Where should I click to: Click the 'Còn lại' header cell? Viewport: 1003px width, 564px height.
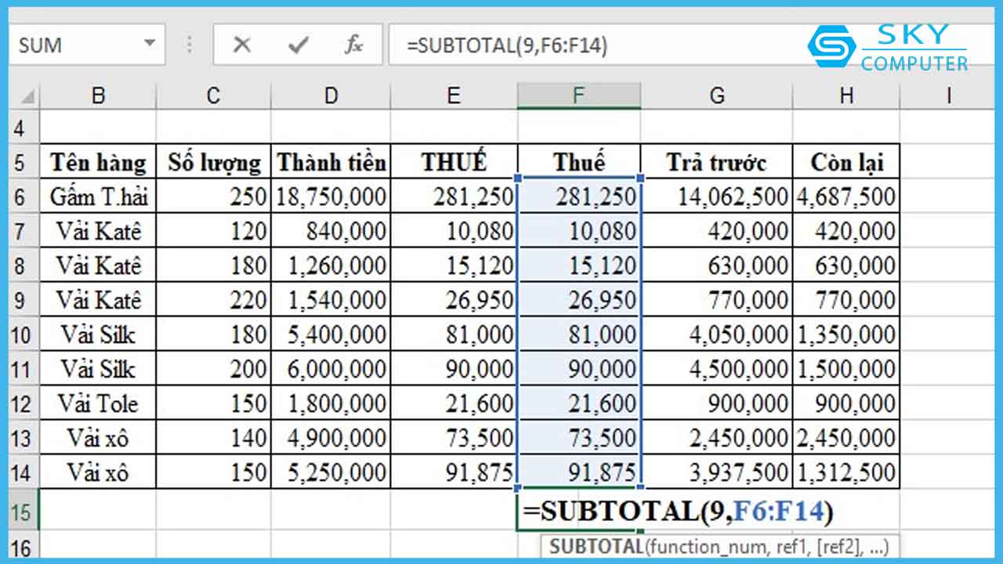click(846, 161)
